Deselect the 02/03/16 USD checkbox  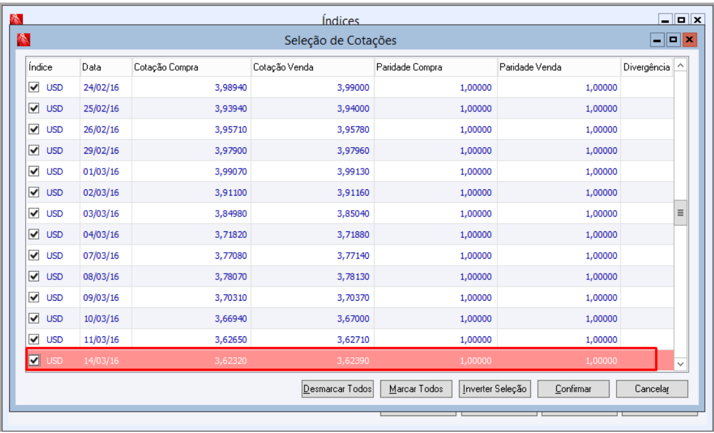(x=34, y=192)
